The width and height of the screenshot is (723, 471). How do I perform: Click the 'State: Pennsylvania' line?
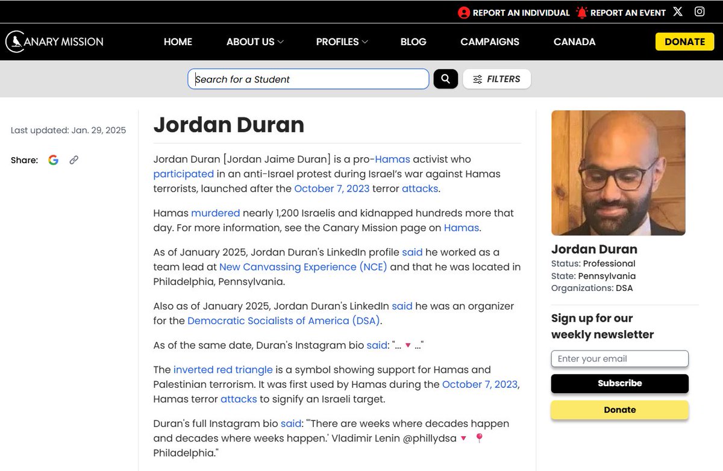pos(593,276)
